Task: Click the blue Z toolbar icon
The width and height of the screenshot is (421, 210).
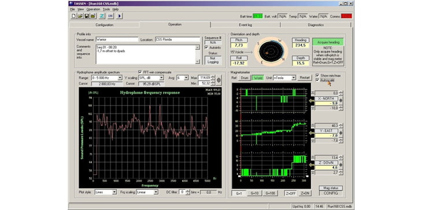Action: [102, 16]
